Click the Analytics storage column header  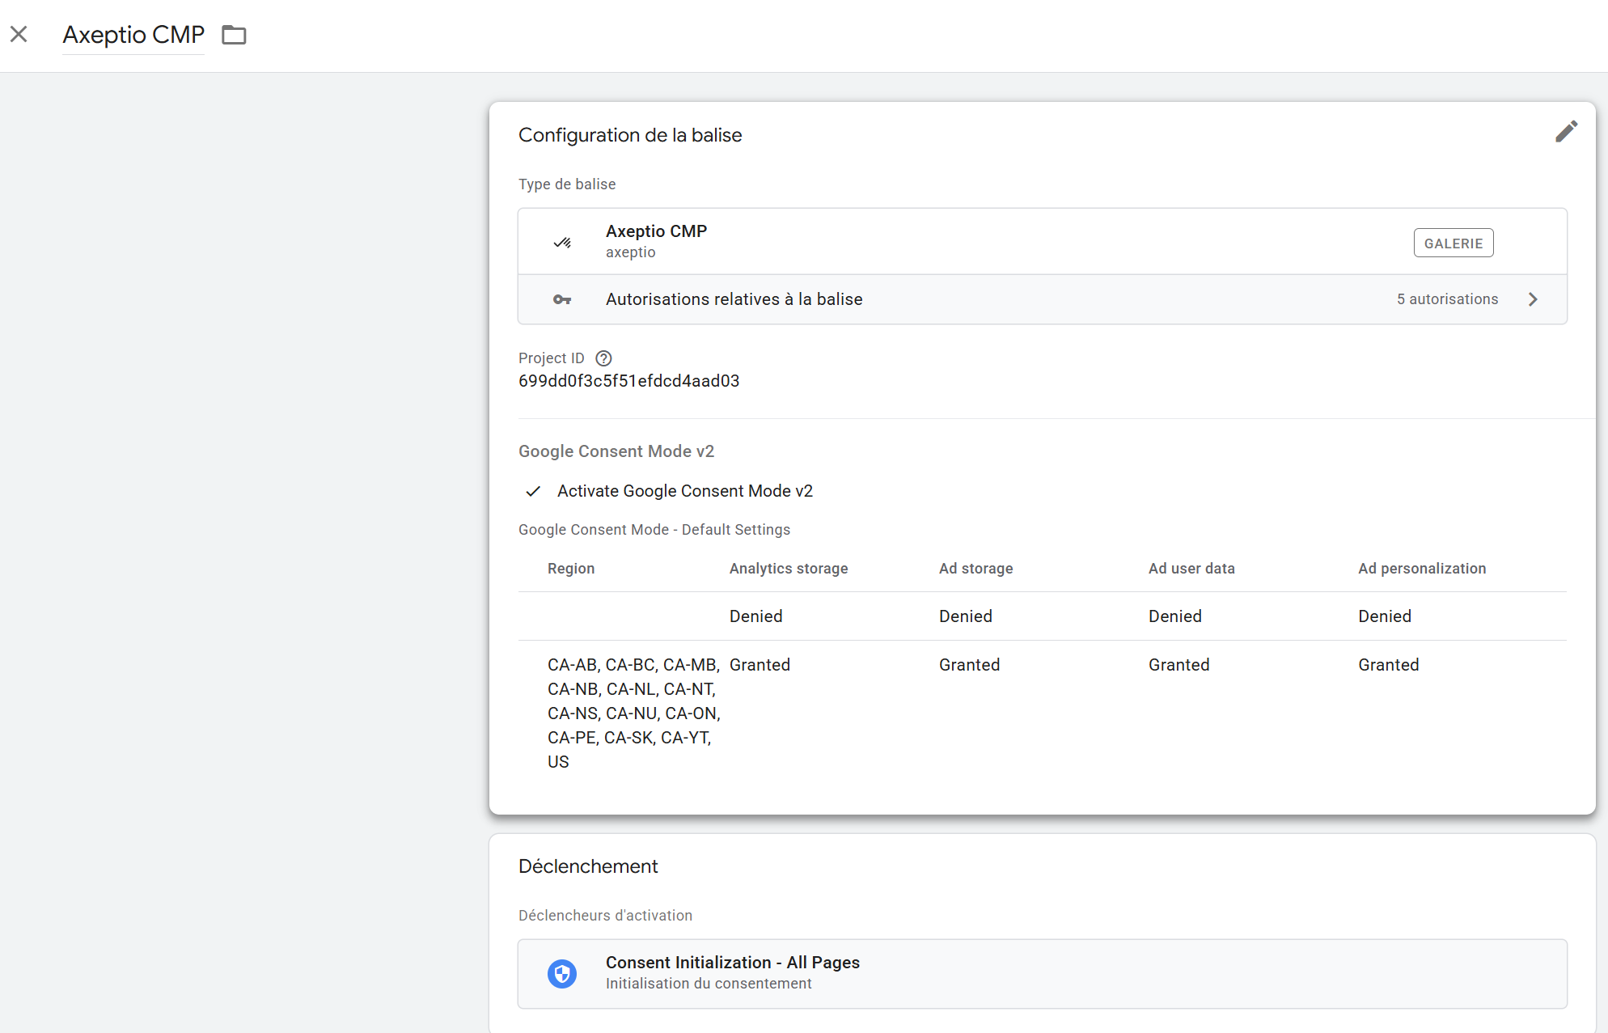click(x=788, y=569)
